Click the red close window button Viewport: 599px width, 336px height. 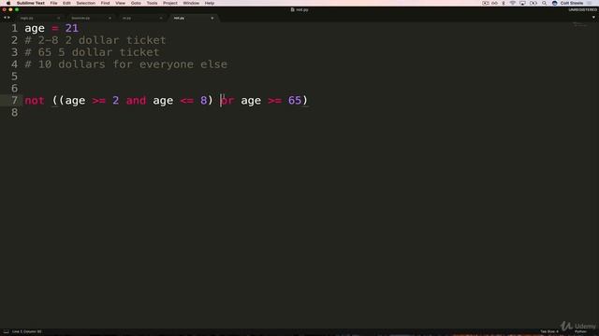point(4,9)
